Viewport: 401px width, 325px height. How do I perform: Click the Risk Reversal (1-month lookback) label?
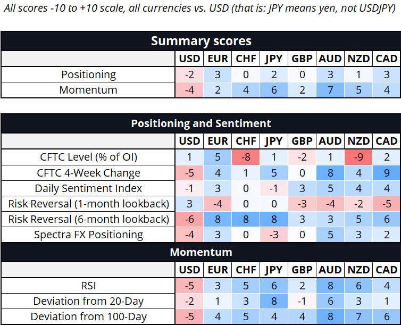tap(88, 203)
